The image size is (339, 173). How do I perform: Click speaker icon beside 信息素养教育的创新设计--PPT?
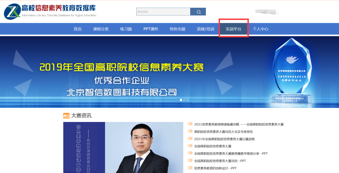(190, 168)
